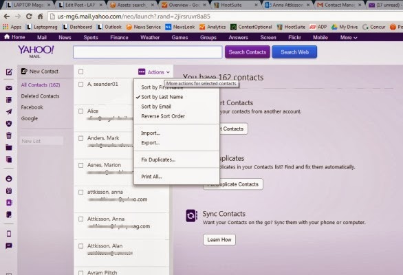403x275 pixels.
Task: Open Sent paper-plane icon in sidebar
Action: click(x=9, y=111)
